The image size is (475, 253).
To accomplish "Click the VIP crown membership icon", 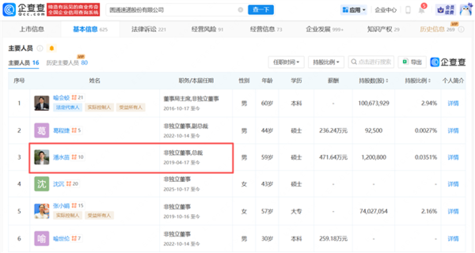I will [x=445, y=10].
